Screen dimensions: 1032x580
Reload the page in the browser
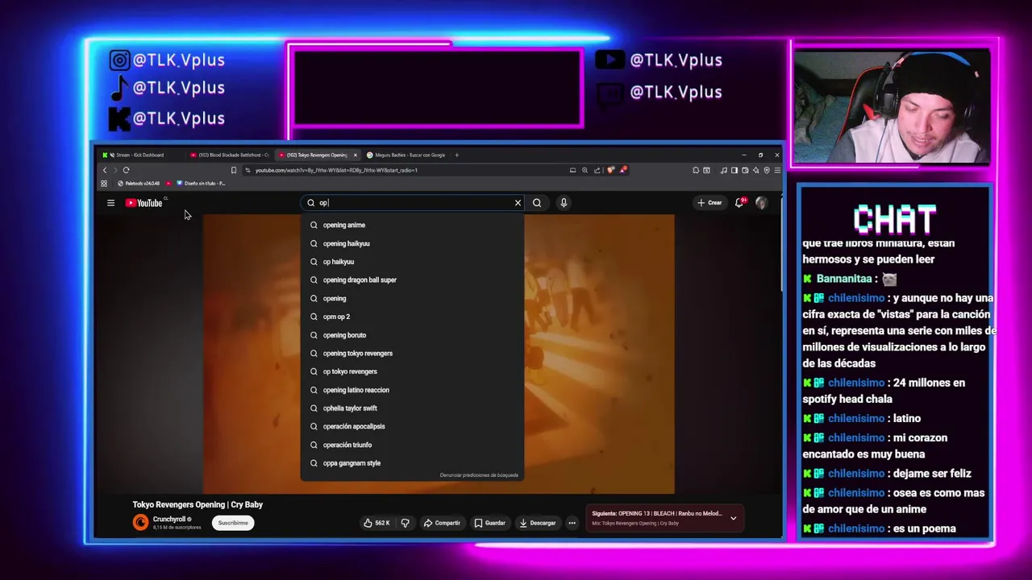click(x=126, y=170)
